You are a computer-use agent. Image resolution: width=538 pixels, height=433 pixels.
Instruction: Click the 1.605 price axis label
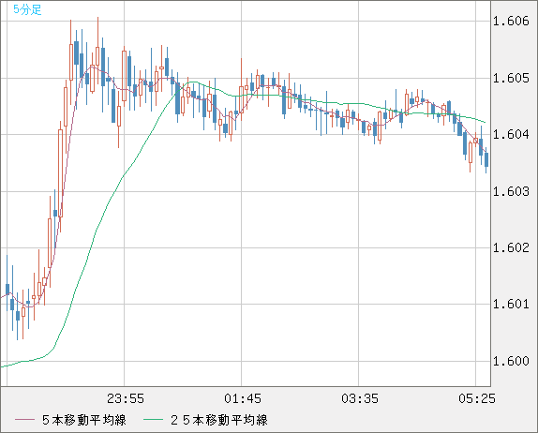click(x=511, y=78)
